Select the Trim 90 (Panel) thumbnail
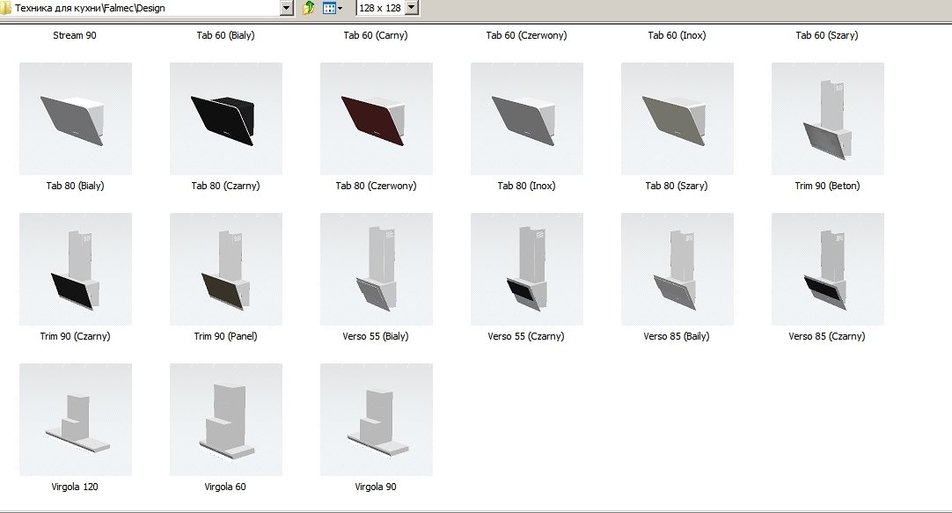This screenshot has height=513, width=952. click(226, 269)
